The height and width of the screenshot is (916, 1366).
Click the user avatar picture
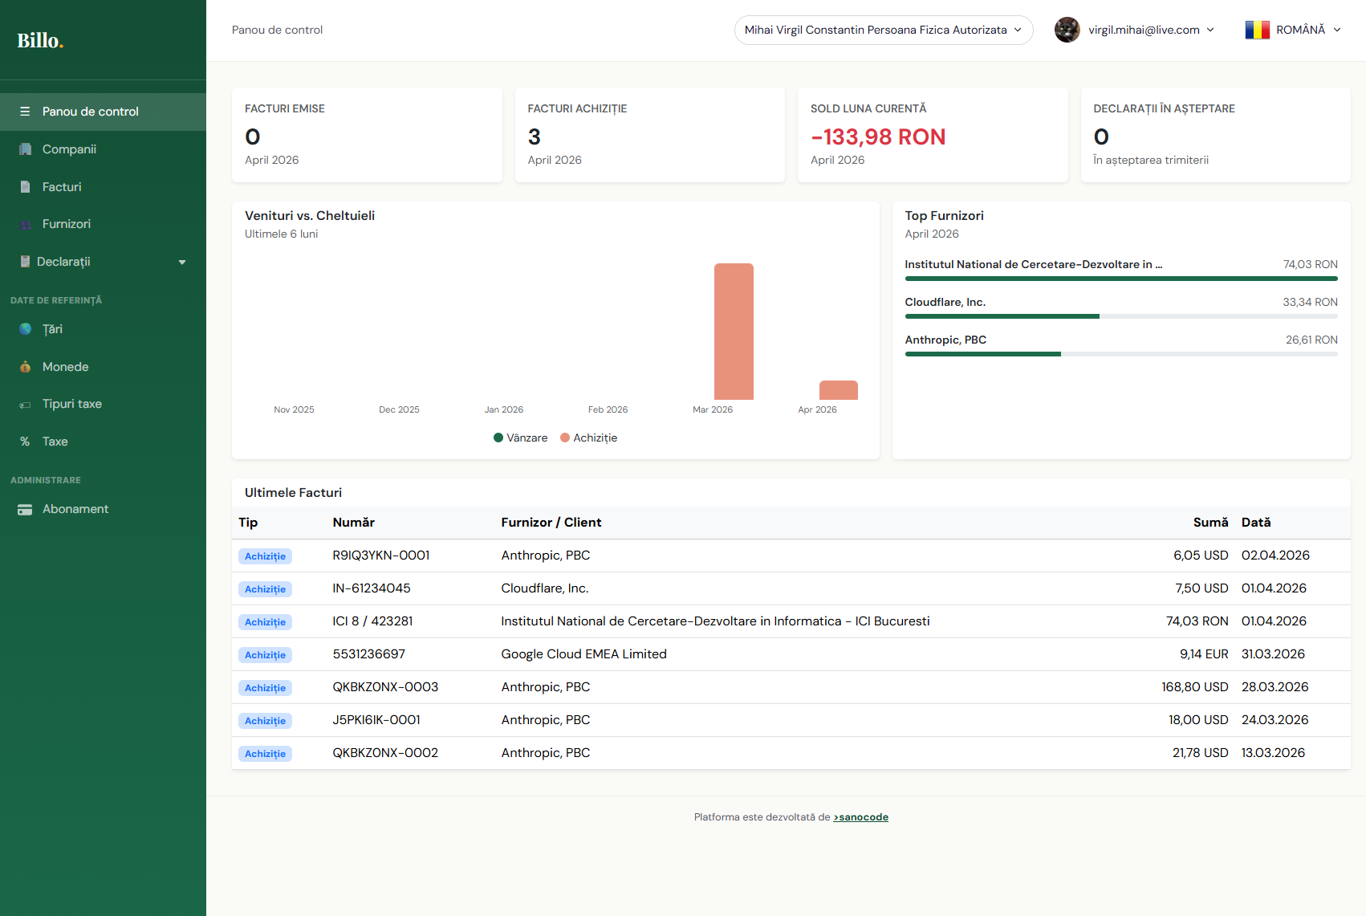[1067, 30]
